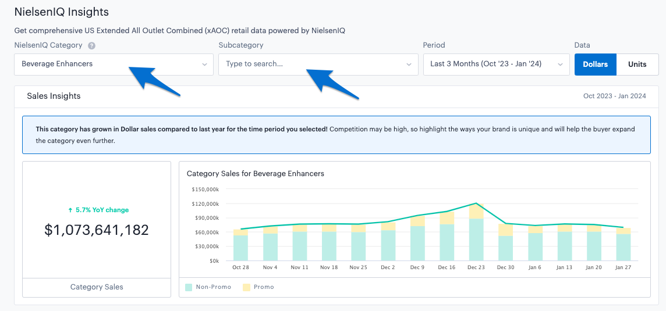Switch data view to Dollars
666x311 pixels.
596,65
